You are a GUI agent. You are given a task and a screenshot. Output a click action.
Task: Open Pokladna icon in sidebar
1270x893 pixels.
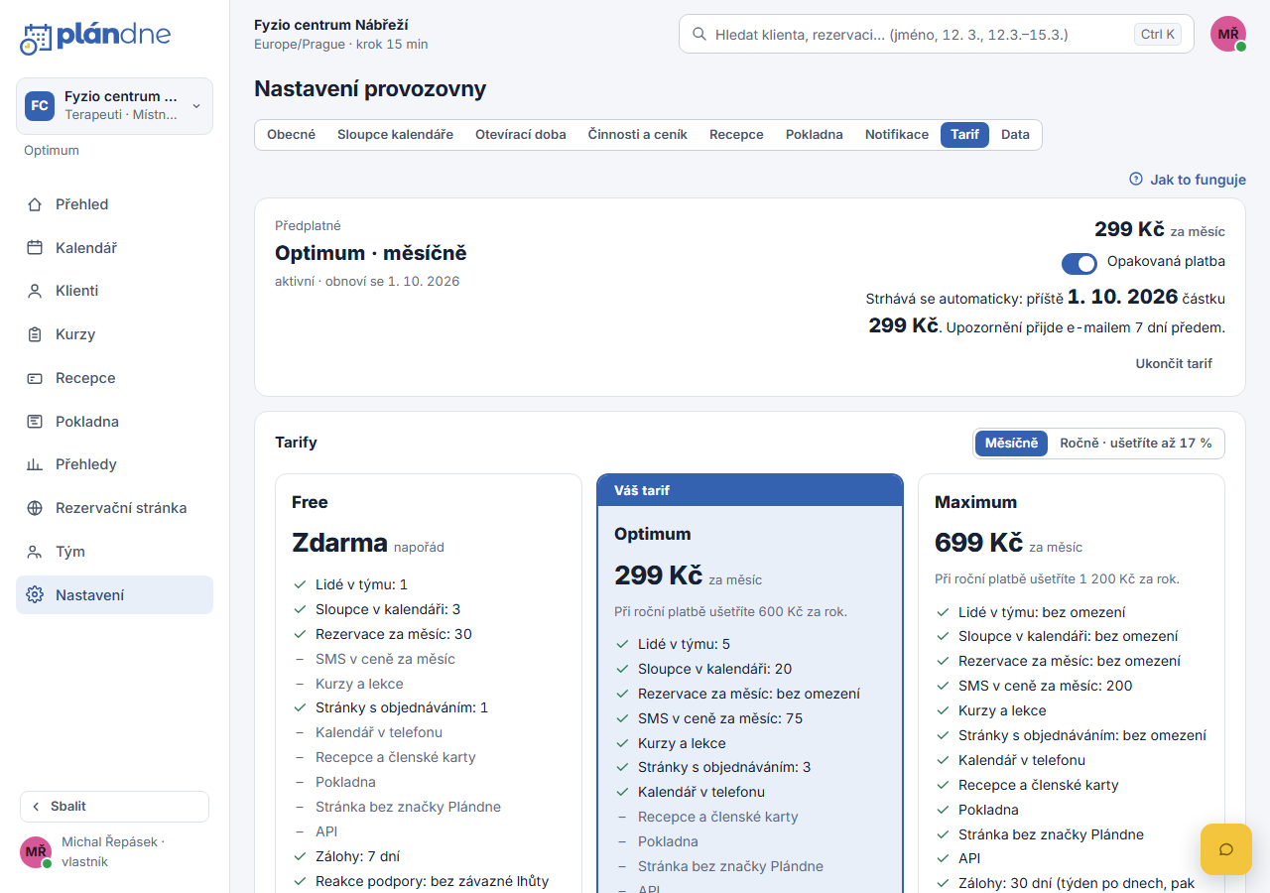[x=35, y=422]
